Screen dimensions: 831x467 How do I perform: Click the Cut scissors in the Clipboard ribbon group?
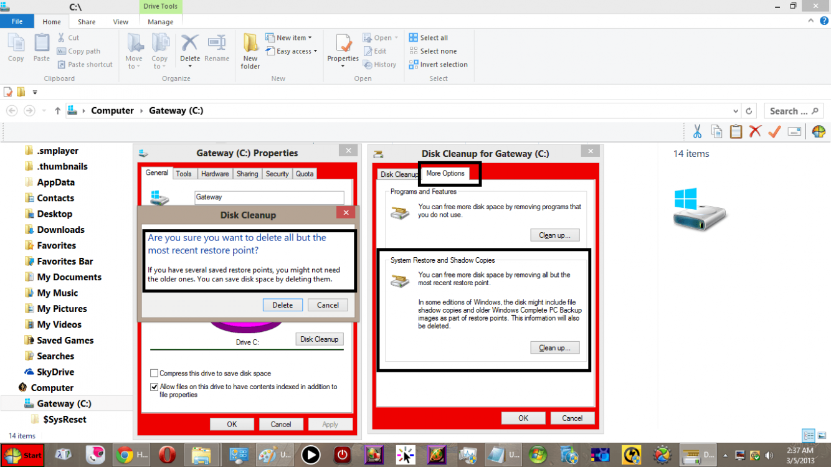click(x=62, y=38)
